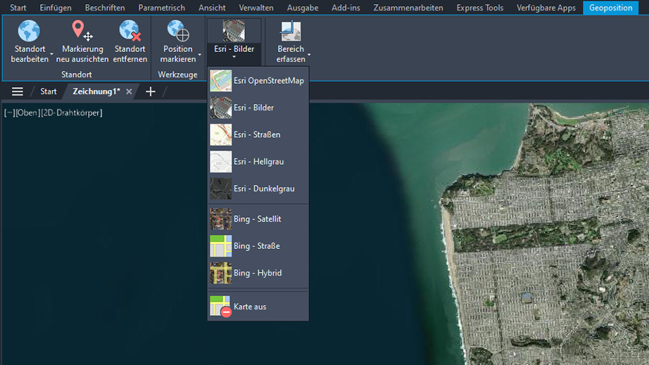Click Bing - Hybrid menu entry text
The height and width of the screenshot is (365, 649).
(258, 273)
